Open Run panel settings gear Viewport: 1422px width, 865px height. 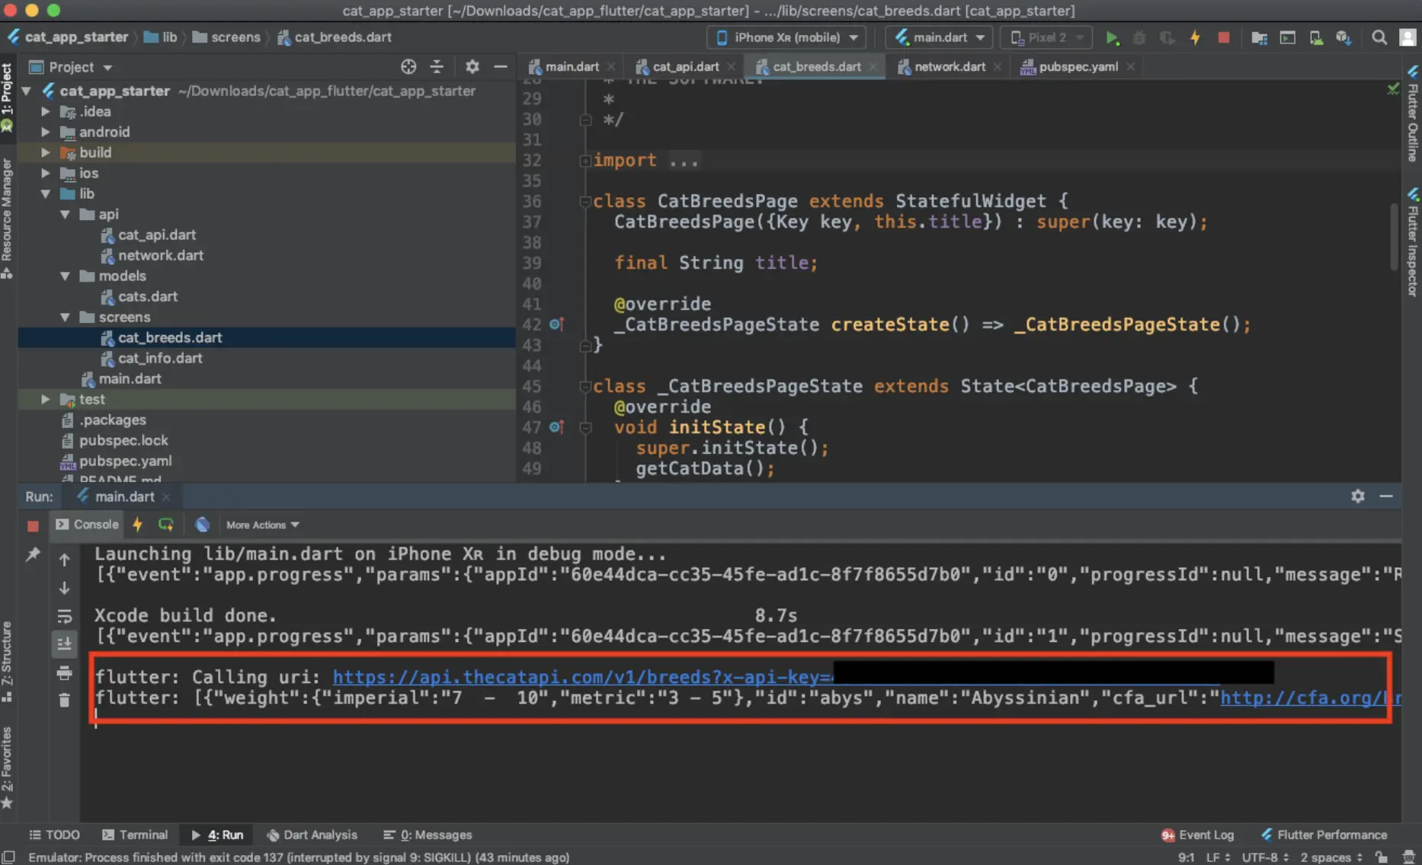(1358, 496)
